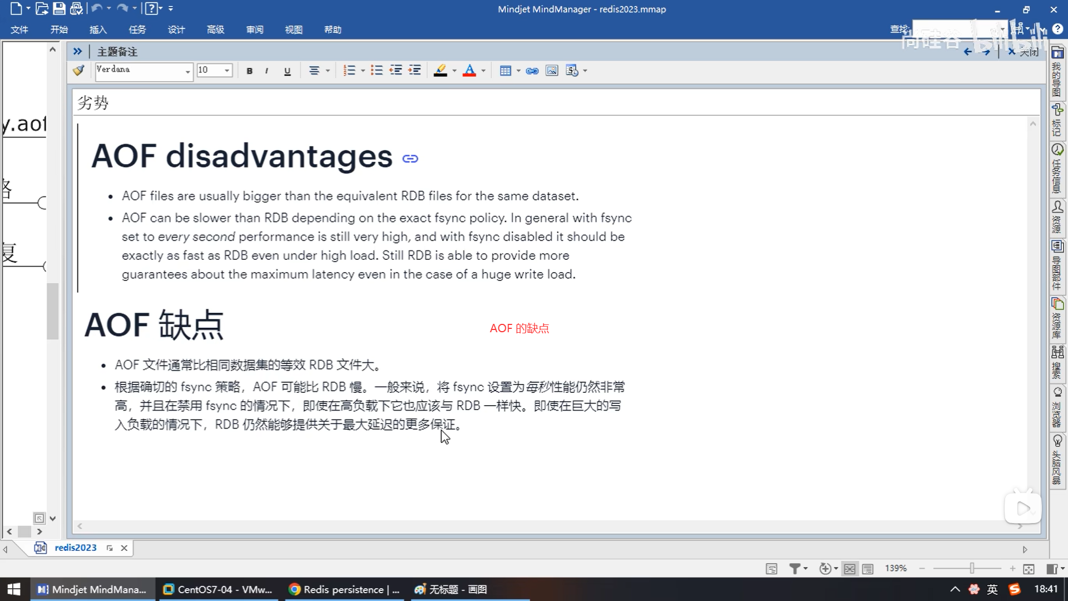
Task: Collapse the 主题备注 panel with double chevron
Action: (x=77, y=51)
